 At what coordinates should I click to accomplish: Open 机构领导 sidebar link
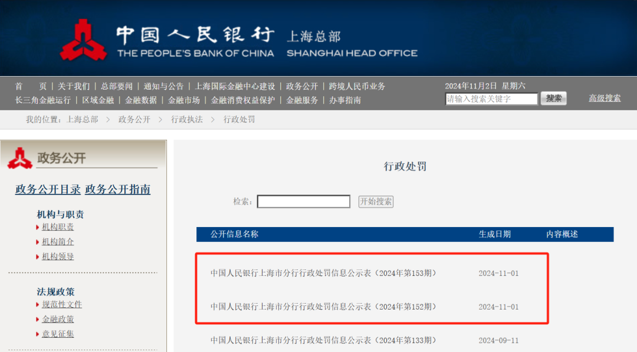58,256
